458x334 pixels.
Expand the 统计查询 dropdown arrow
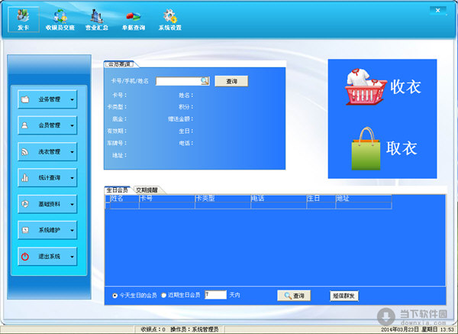[73, 178]
